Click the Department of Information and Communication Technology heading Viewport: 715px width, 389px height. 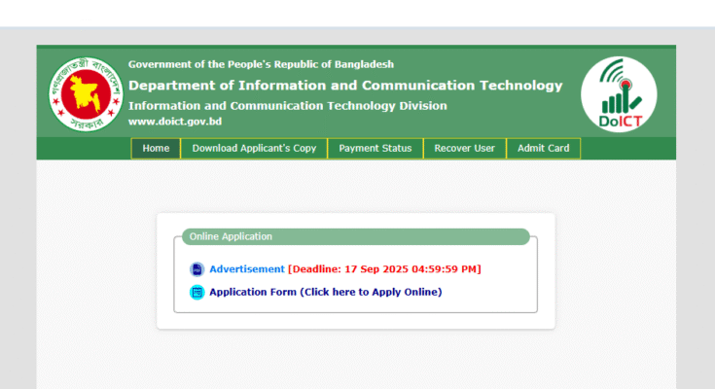pos(345,86)
